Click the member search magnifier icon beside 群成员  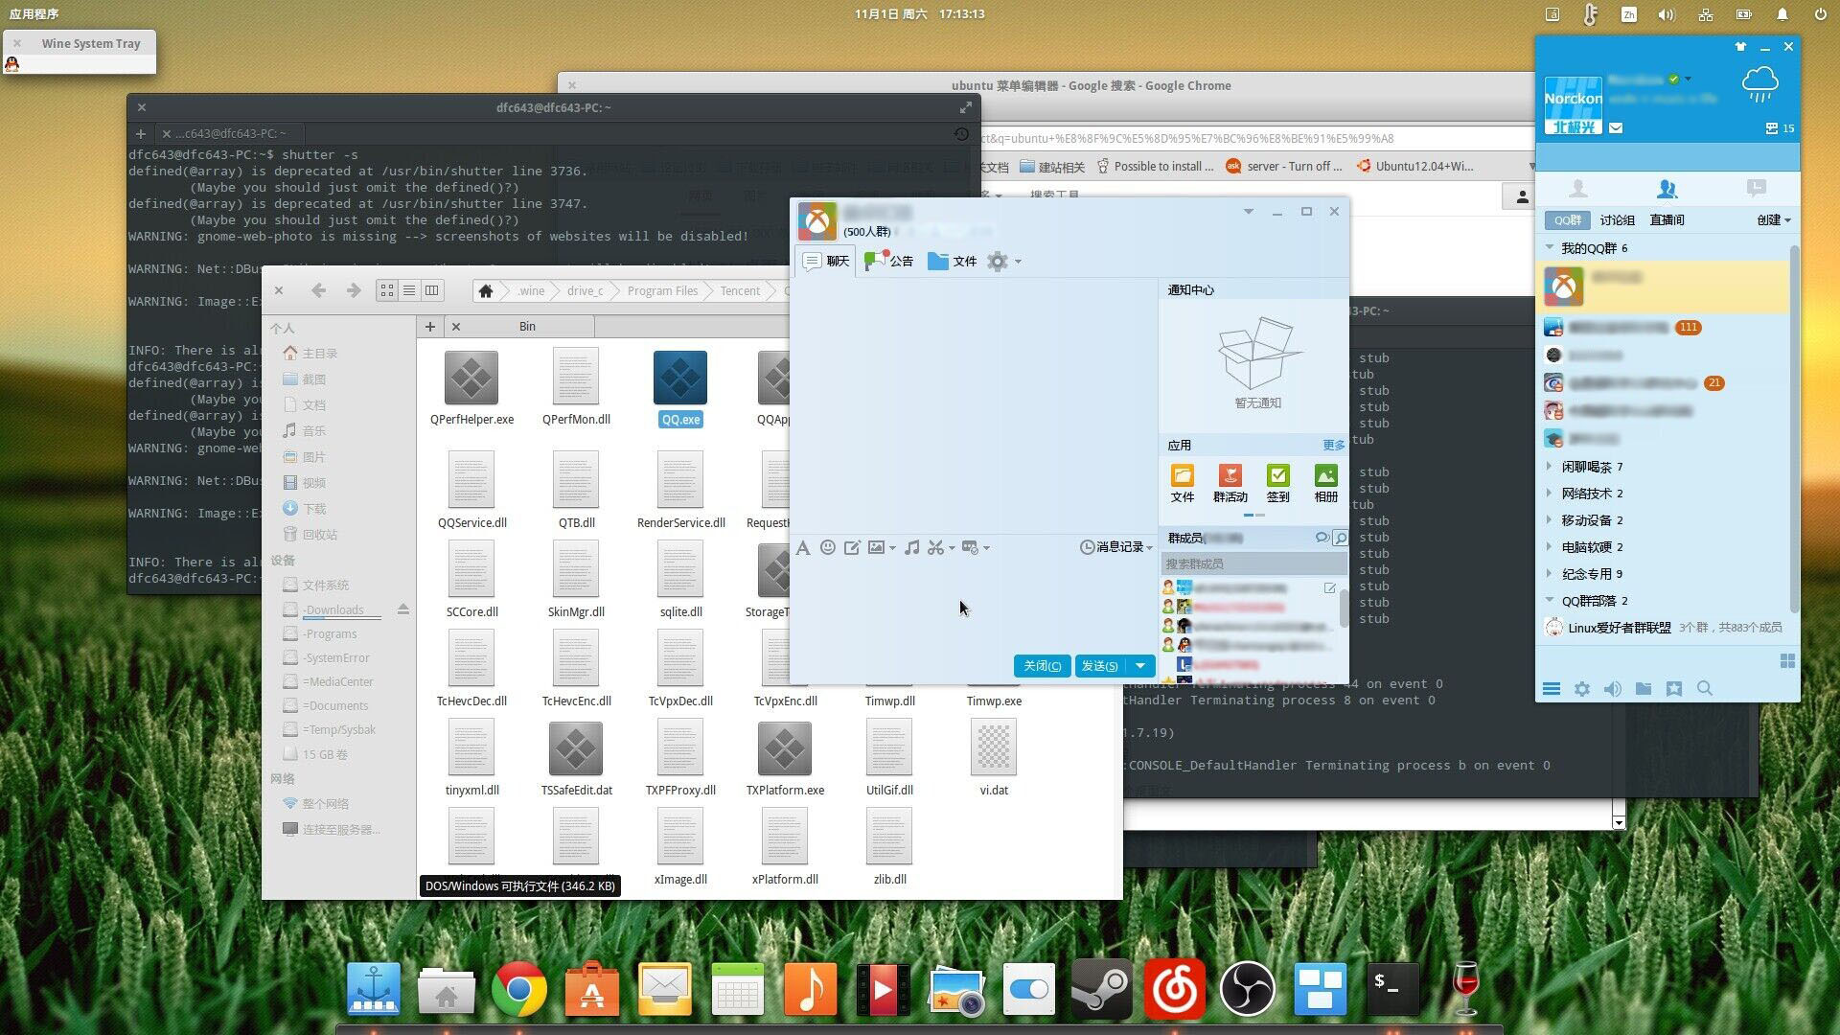click(x=1341, y=539)
